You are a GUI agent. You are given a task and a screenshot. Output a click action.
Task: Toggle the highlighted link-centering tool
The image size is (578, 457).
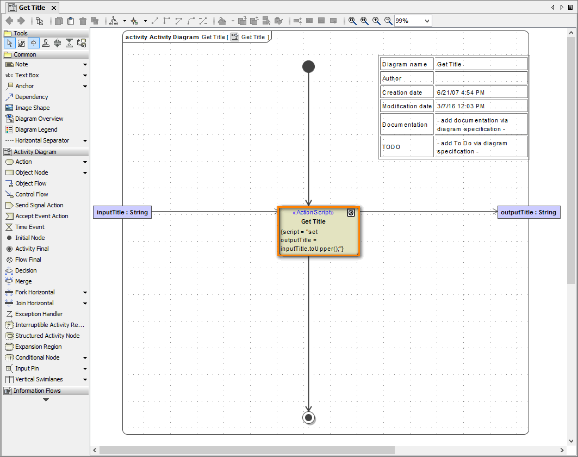click(x=33, y=42)
